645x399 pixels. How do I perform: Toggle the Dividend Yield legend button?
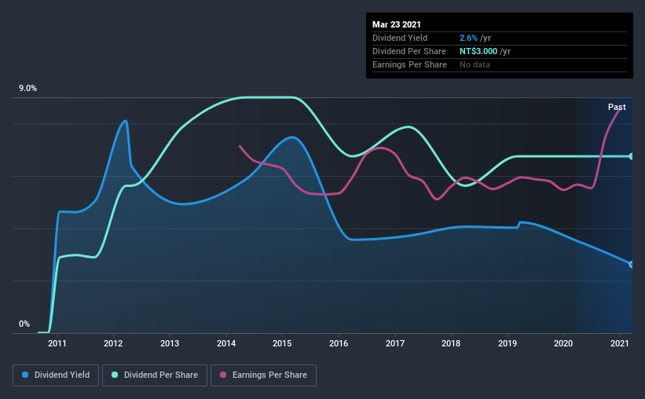[56, 375]
